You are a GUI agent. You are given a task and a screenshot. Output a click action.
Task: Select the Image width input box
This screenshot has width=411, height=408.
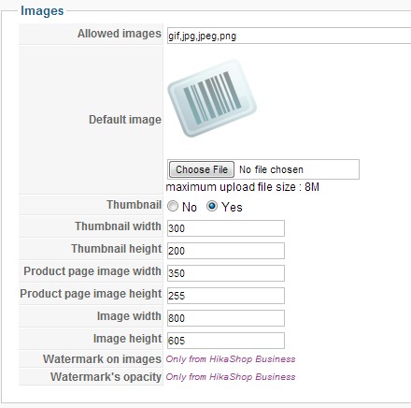(226, 318)
